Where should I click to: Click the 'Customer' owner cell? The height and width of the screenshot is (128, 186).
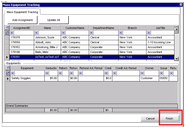tap(149, 78)
